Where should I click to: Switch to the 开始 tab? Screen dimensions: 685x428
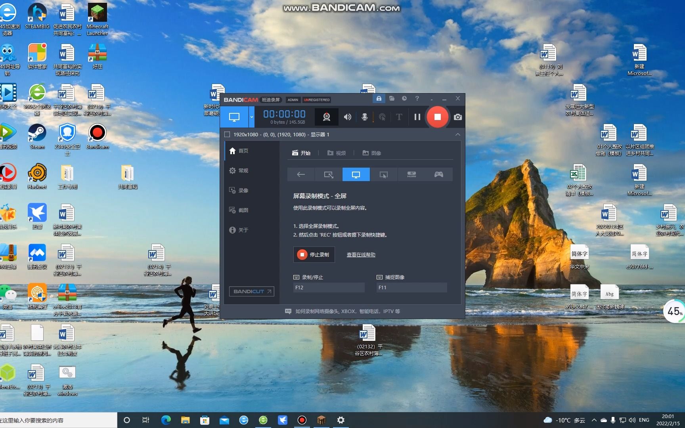301,153
